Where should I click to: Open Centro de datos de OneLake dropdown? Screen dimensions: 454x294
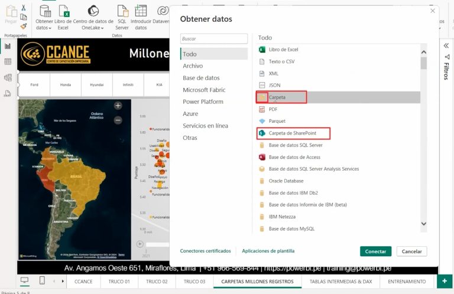click(x=93, y=17)
